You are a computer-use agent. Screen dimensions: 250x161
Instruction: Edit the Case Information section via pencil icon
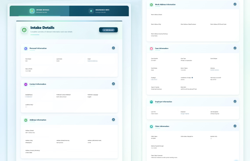[235, 48]
